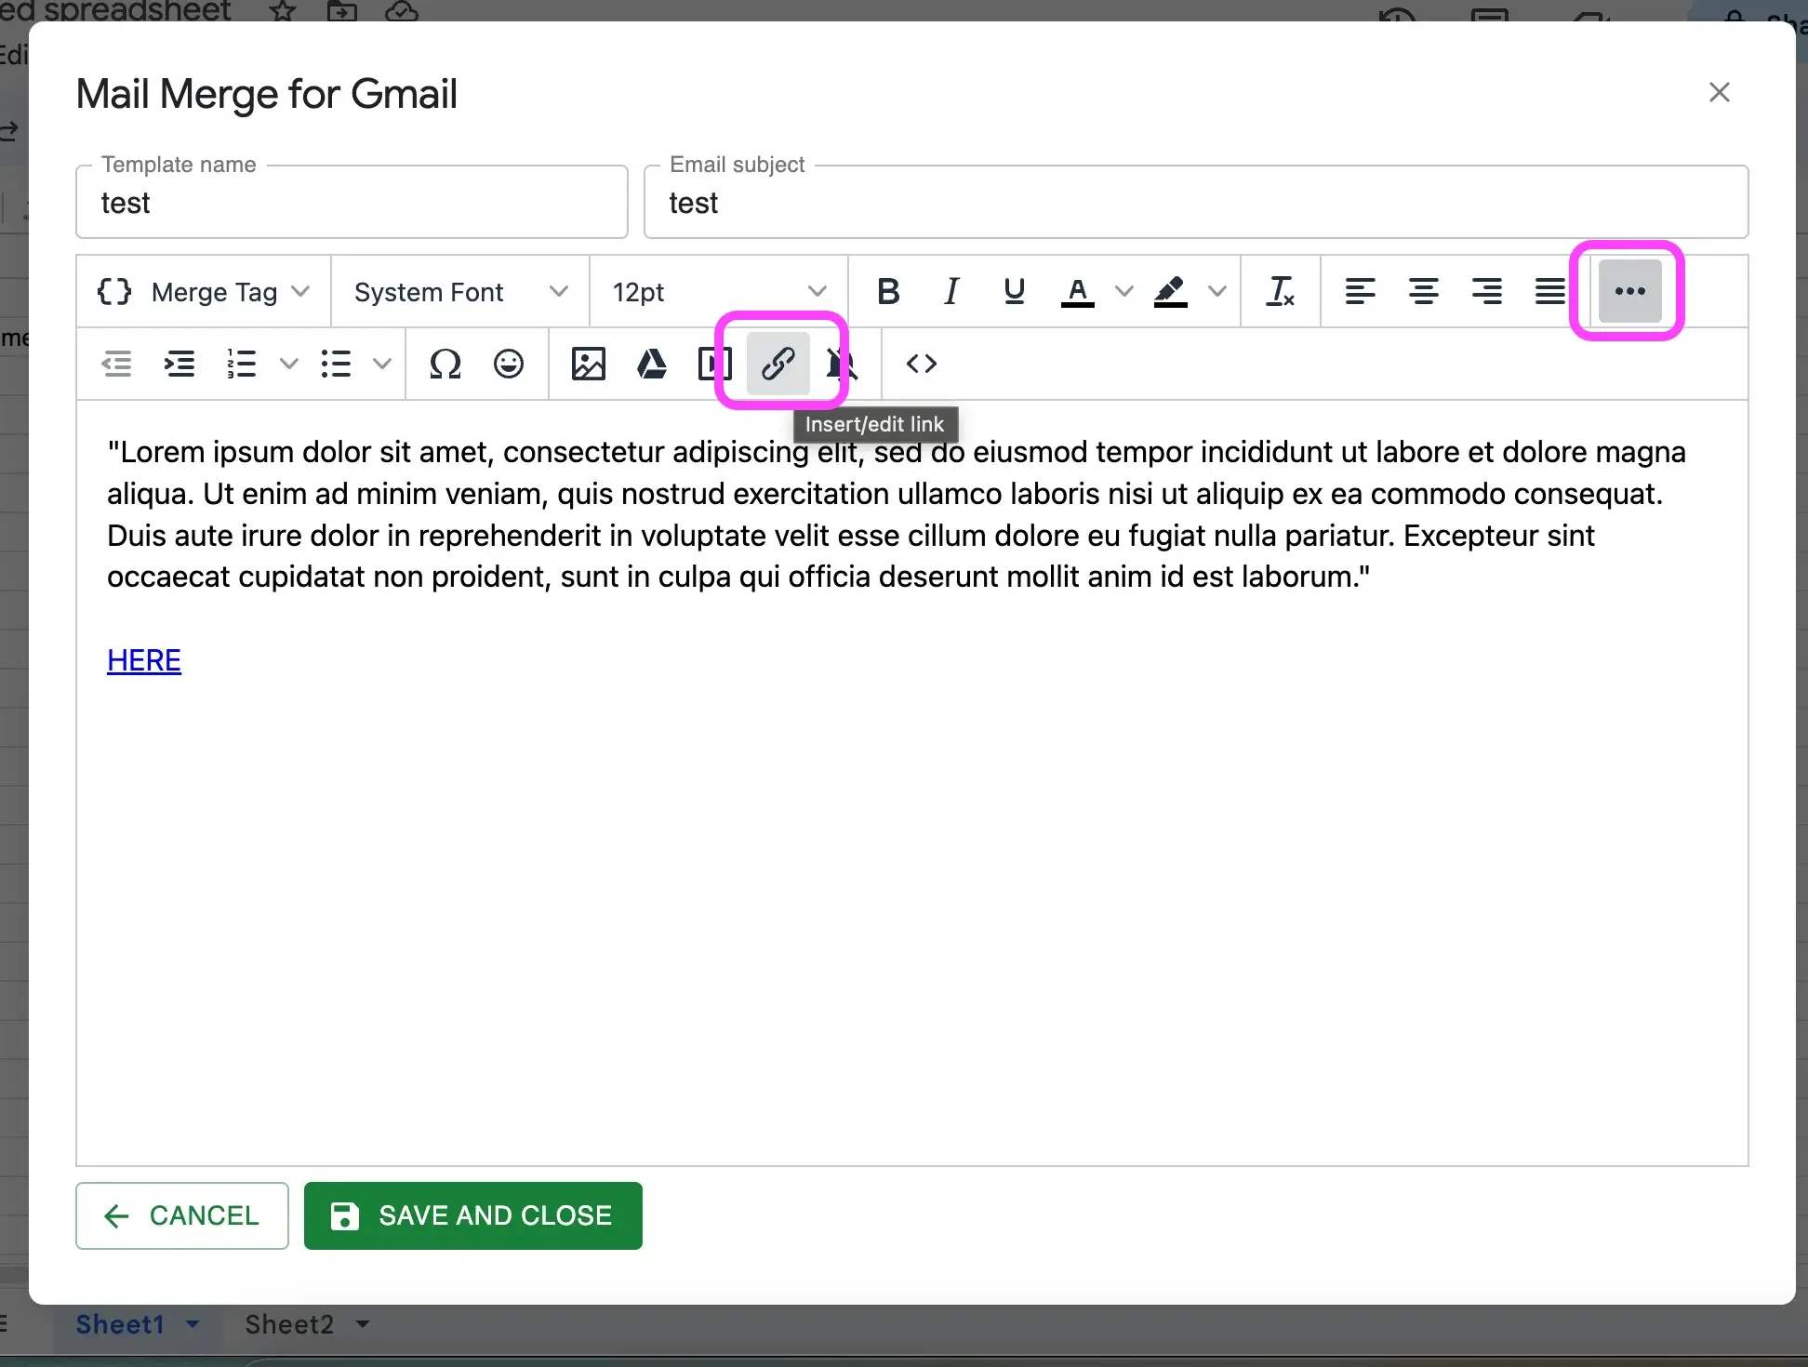Open the source code view
The height and width of the screenshot is (1367, 1808).
(x=921, y=364)
